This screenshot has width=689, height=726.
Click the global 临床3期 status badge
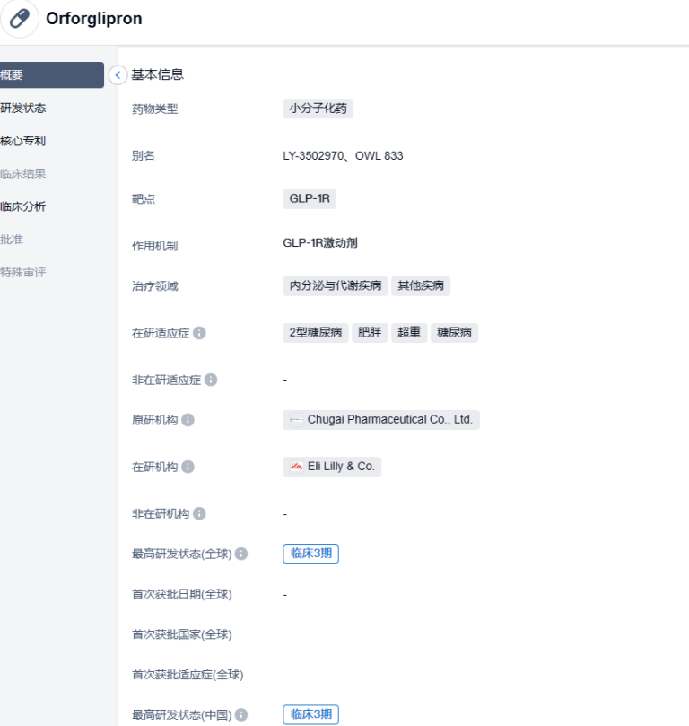coord(310,554)
